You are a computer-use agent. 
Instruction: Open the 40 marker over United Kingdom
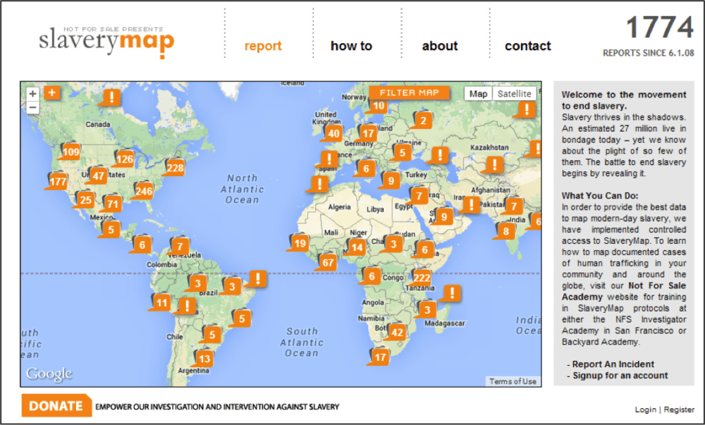point(333,133)
